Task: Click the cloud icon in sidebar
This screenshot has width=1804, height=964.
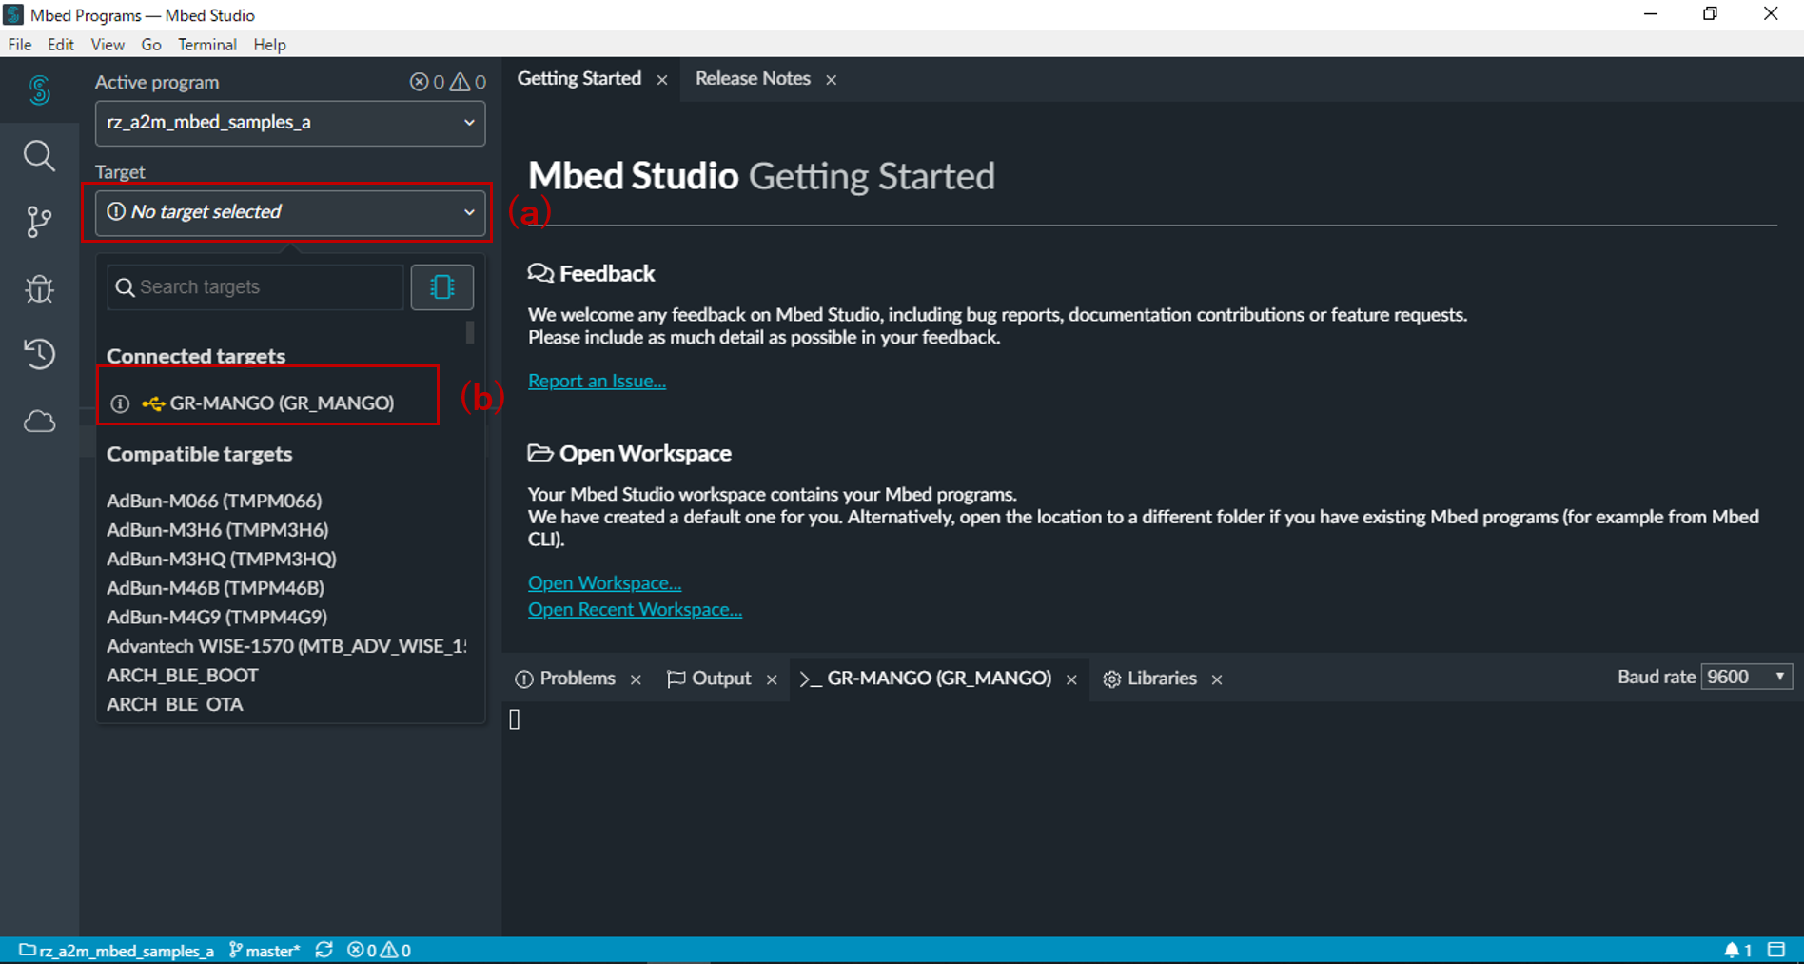Action: click(39, 421)
